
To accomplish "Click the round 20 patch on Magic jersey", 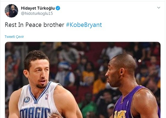I will pos(27,100).
